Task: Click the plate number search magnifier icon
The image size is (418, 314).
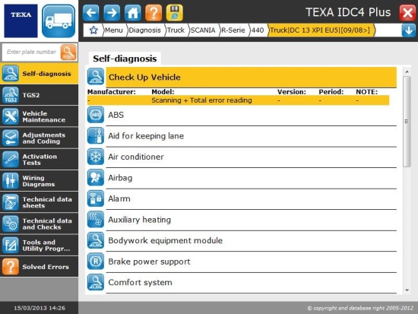Action: click(68, 52)
